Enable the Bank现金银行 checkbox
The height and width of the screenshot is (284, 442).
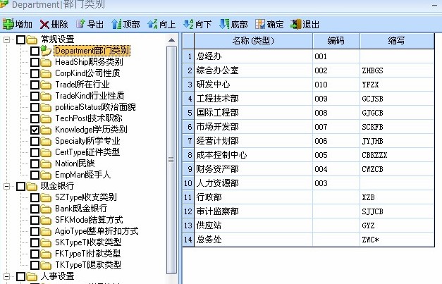[x=35, y=209]
